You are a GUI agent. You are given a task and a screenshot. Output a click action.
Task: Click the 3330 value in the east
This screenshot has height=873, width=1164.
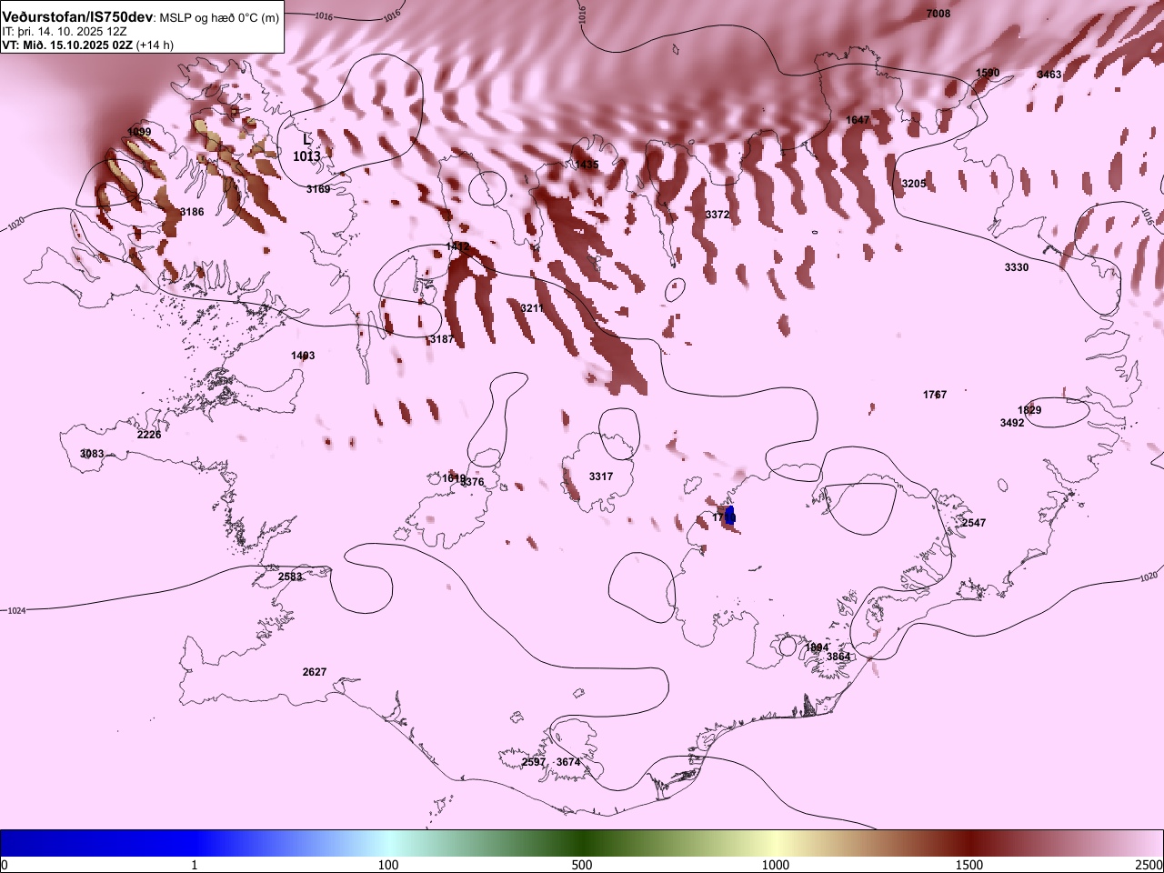1017,267
